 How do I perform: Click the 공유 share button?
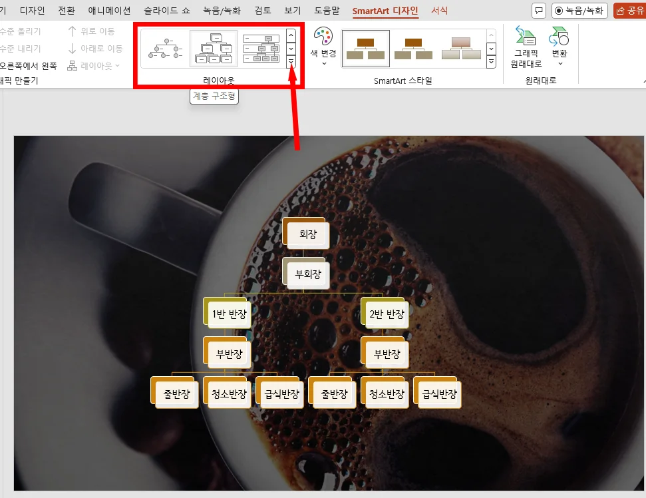point(630,11)
